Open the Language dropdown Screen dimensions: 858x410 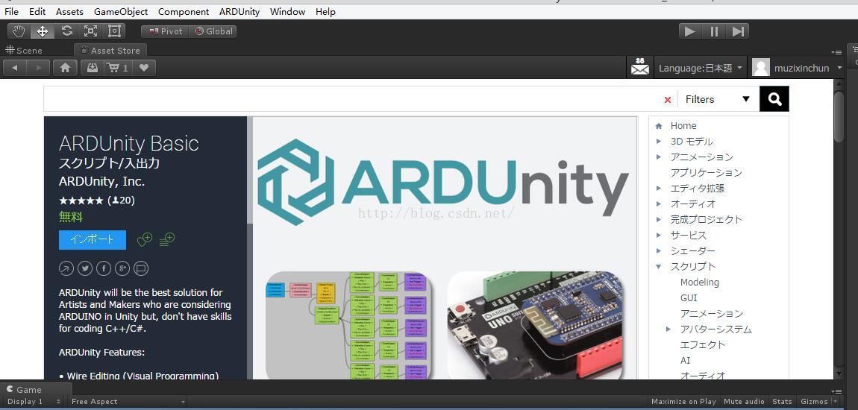point(701,69)
